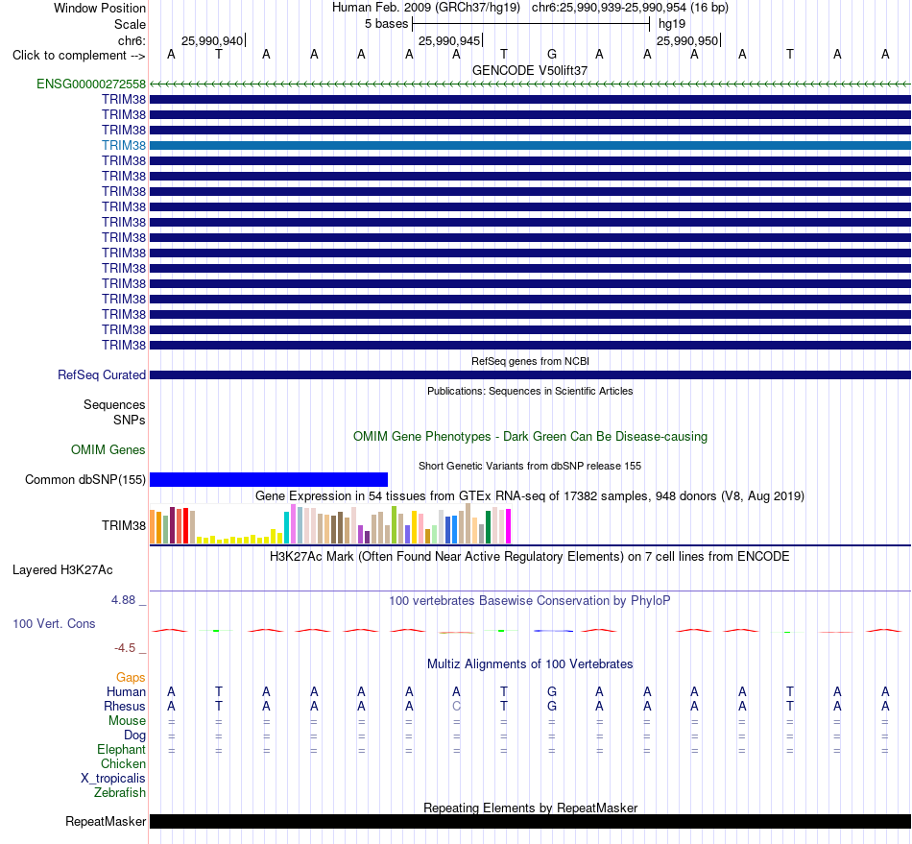Select the Window Position label
Viewport: 912px width, 844px height.
click(100, 8)
